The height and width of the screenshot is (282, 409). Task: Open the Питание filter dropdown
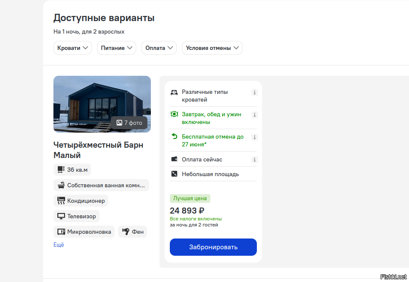(x=116, y=48)
